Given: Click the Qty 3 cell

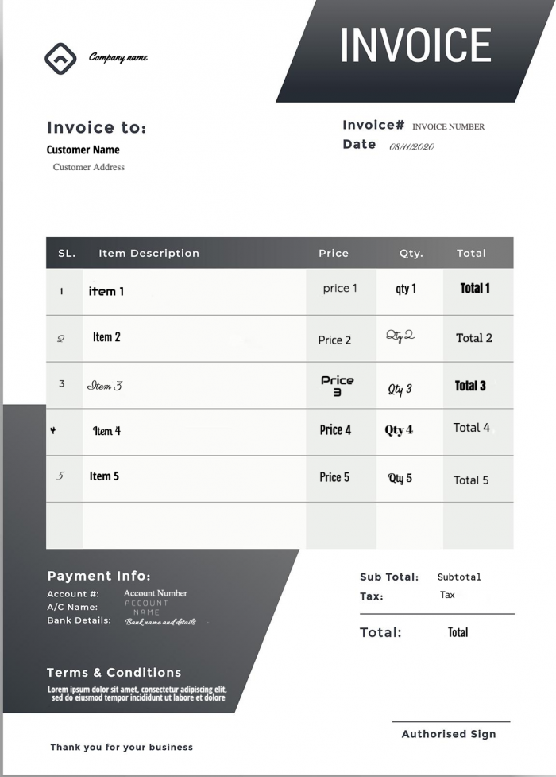Looking at the screenshot, I should coord(400,389).
